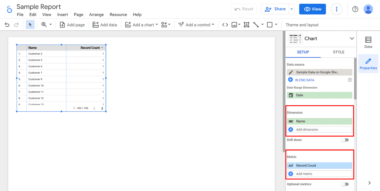Viewport: 380px width, 191px height.
Task: Click the URL embed code icon
Action: pyautogui.click(x=225, y=25)
